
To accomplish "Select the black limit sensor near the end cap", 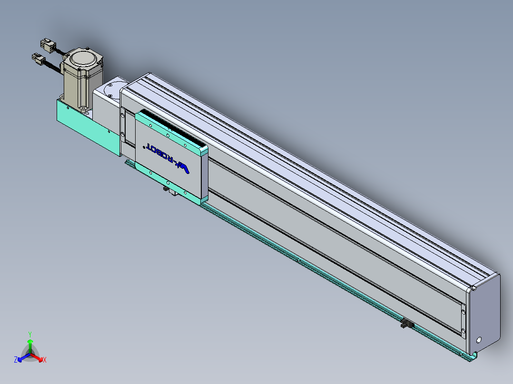I will click(407, 324).
